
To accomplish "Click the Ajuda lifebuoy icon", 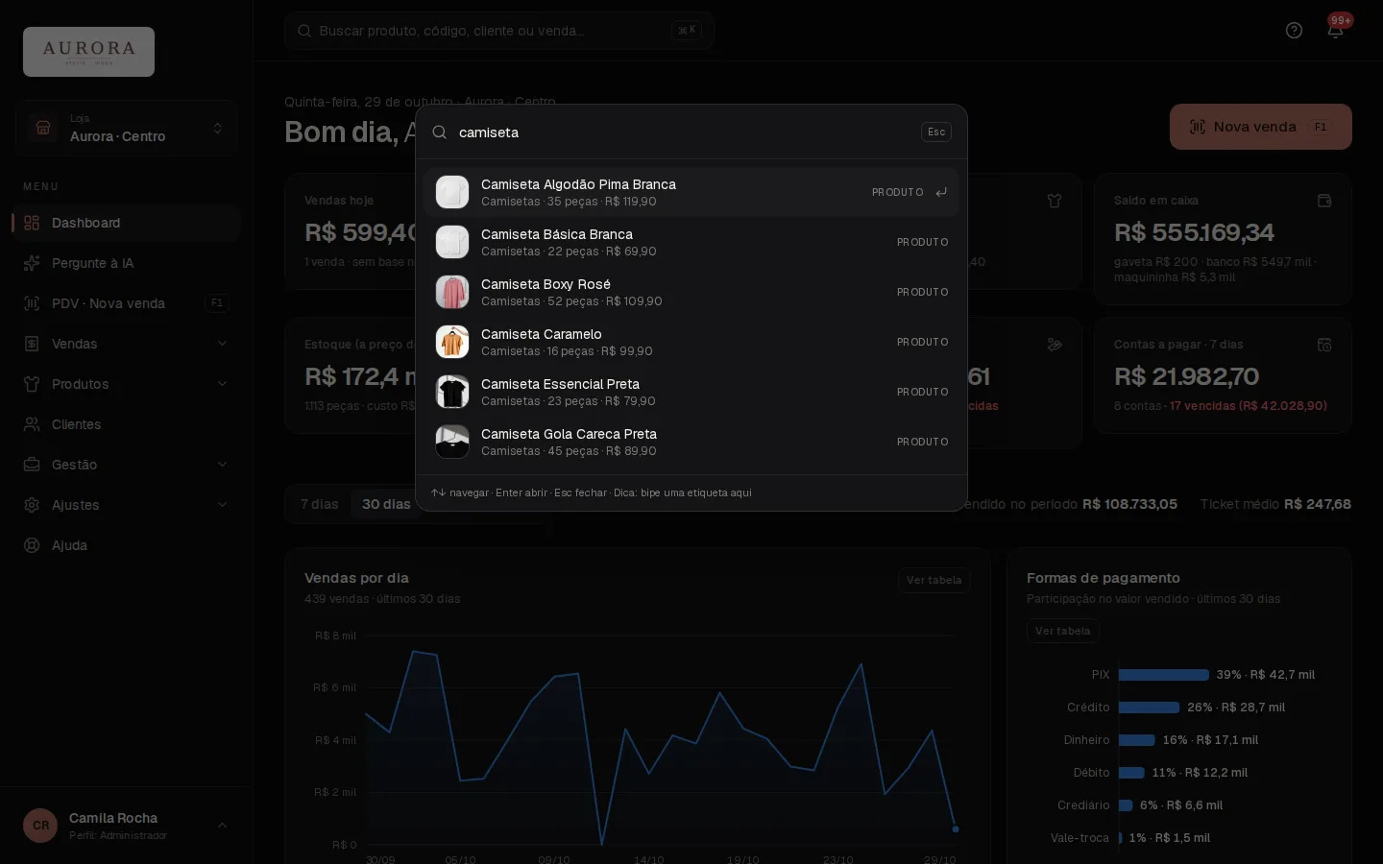I will tap(32, 545).
